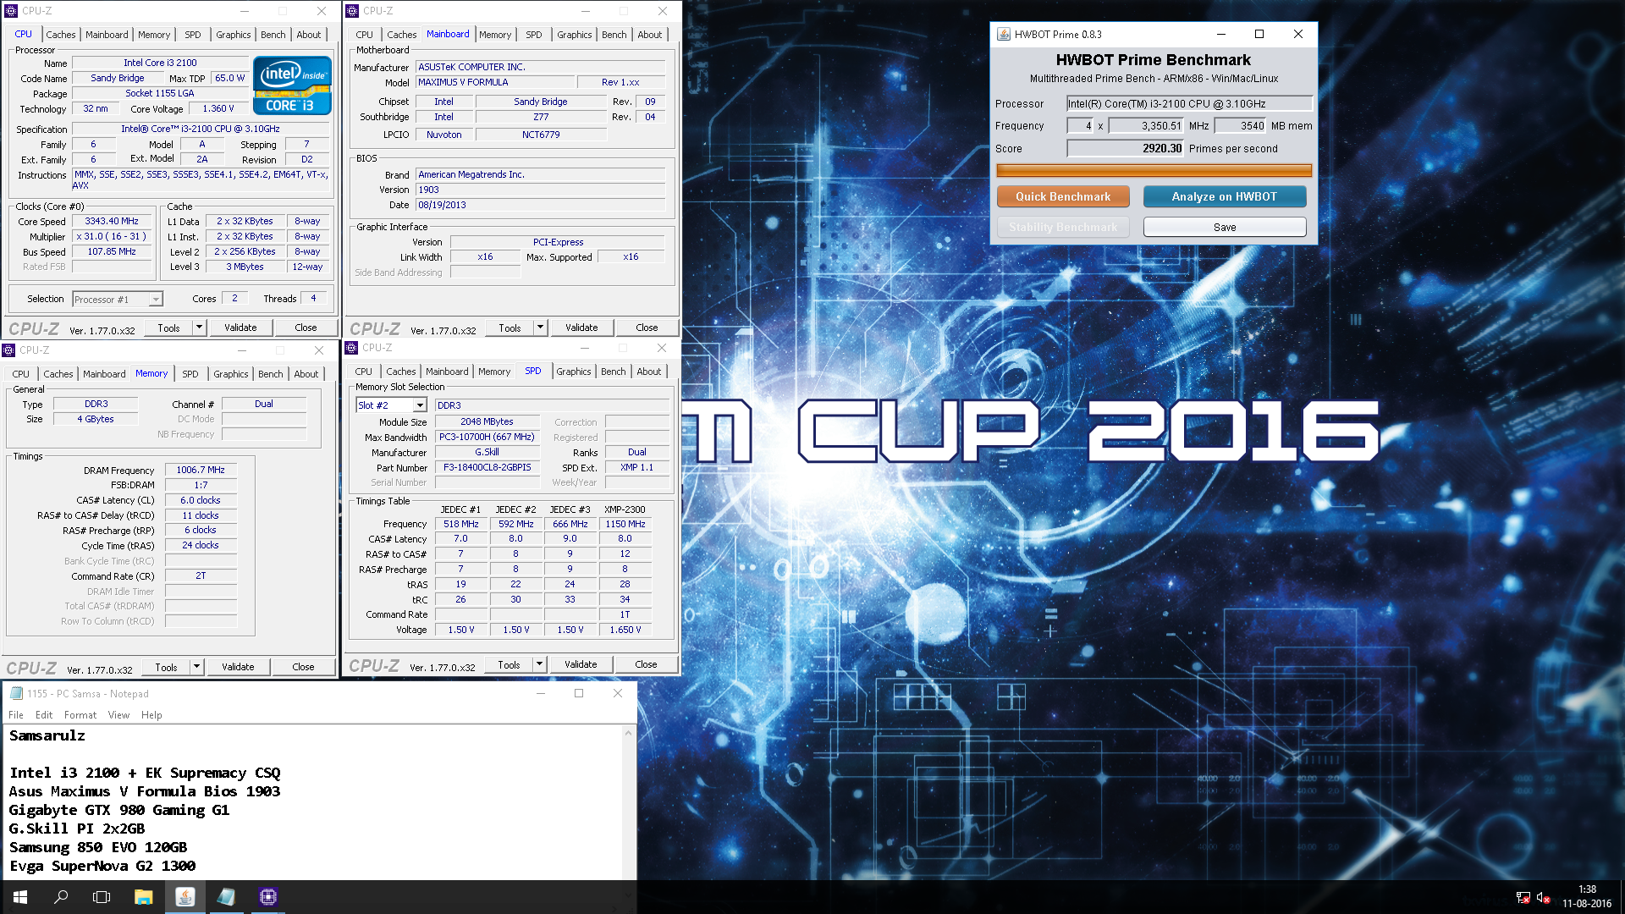Open Task View on taskbar
The width and height of the screenshot is (1625, 914).
(102, 897)
